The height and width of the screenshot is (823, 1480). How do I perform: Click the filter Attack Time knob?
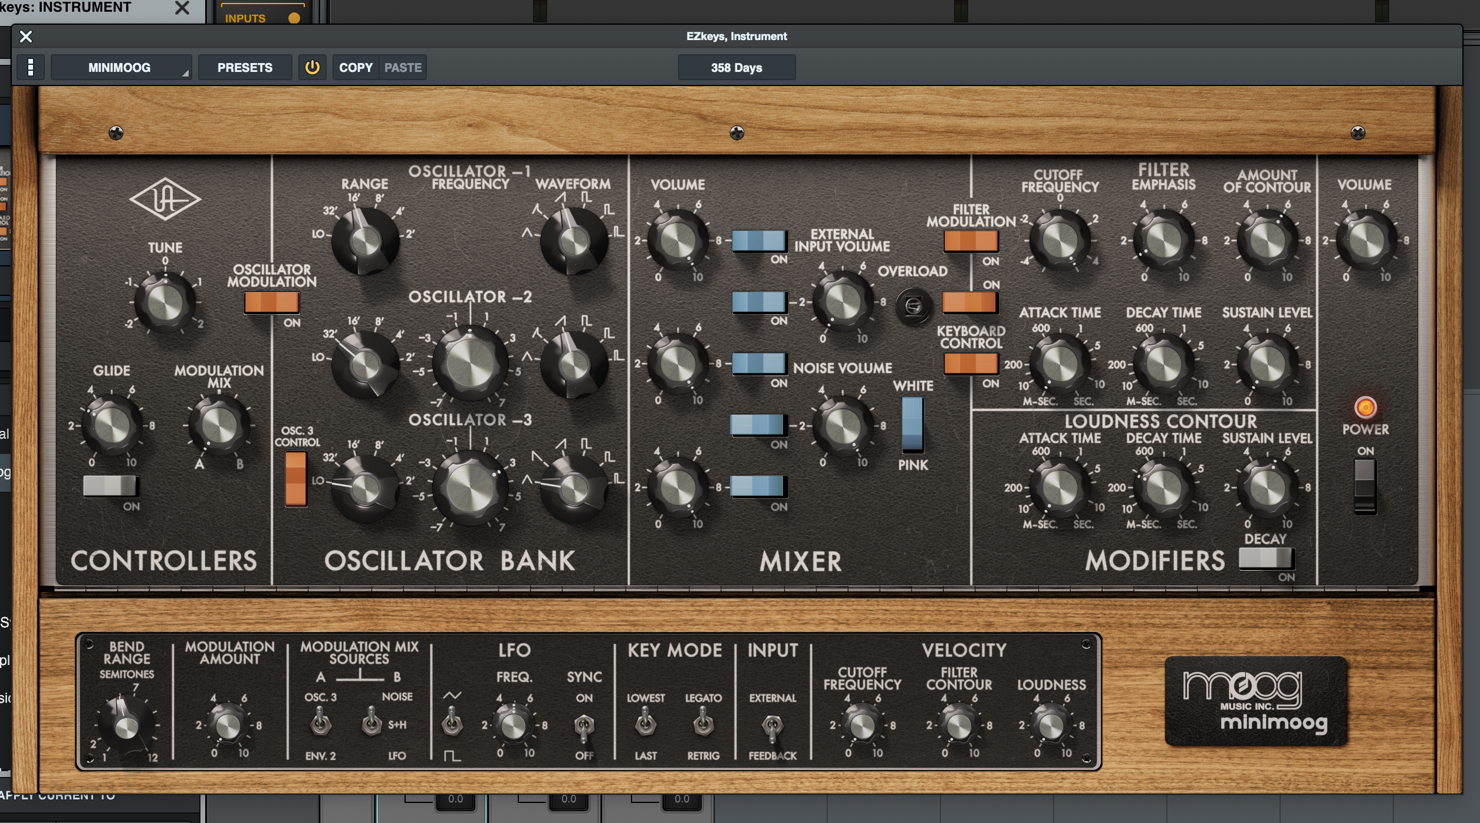pyautogui.click(x=1060, y=364)
